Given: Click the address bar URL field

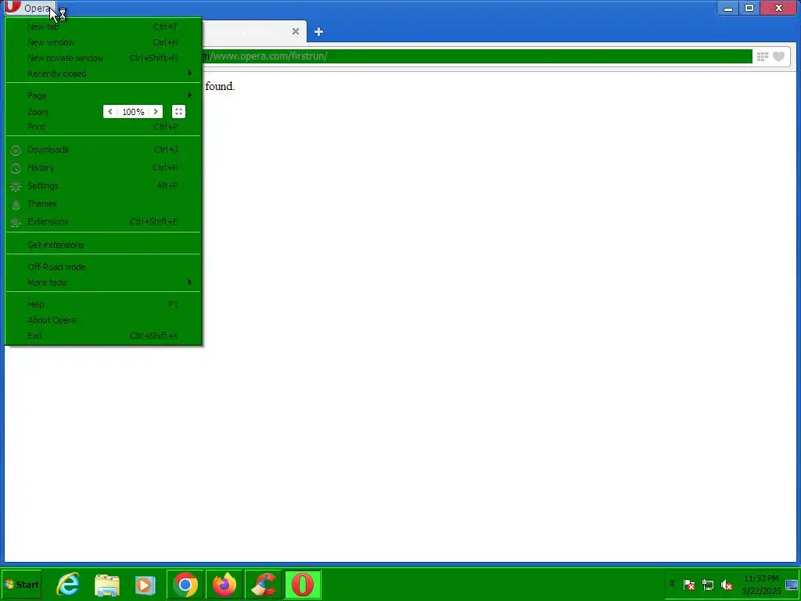Looking at the screenshot, I should pyautogui.click(x=477, y=56).
